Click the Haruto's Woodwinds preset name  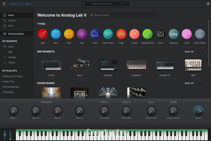click(102, 4)
